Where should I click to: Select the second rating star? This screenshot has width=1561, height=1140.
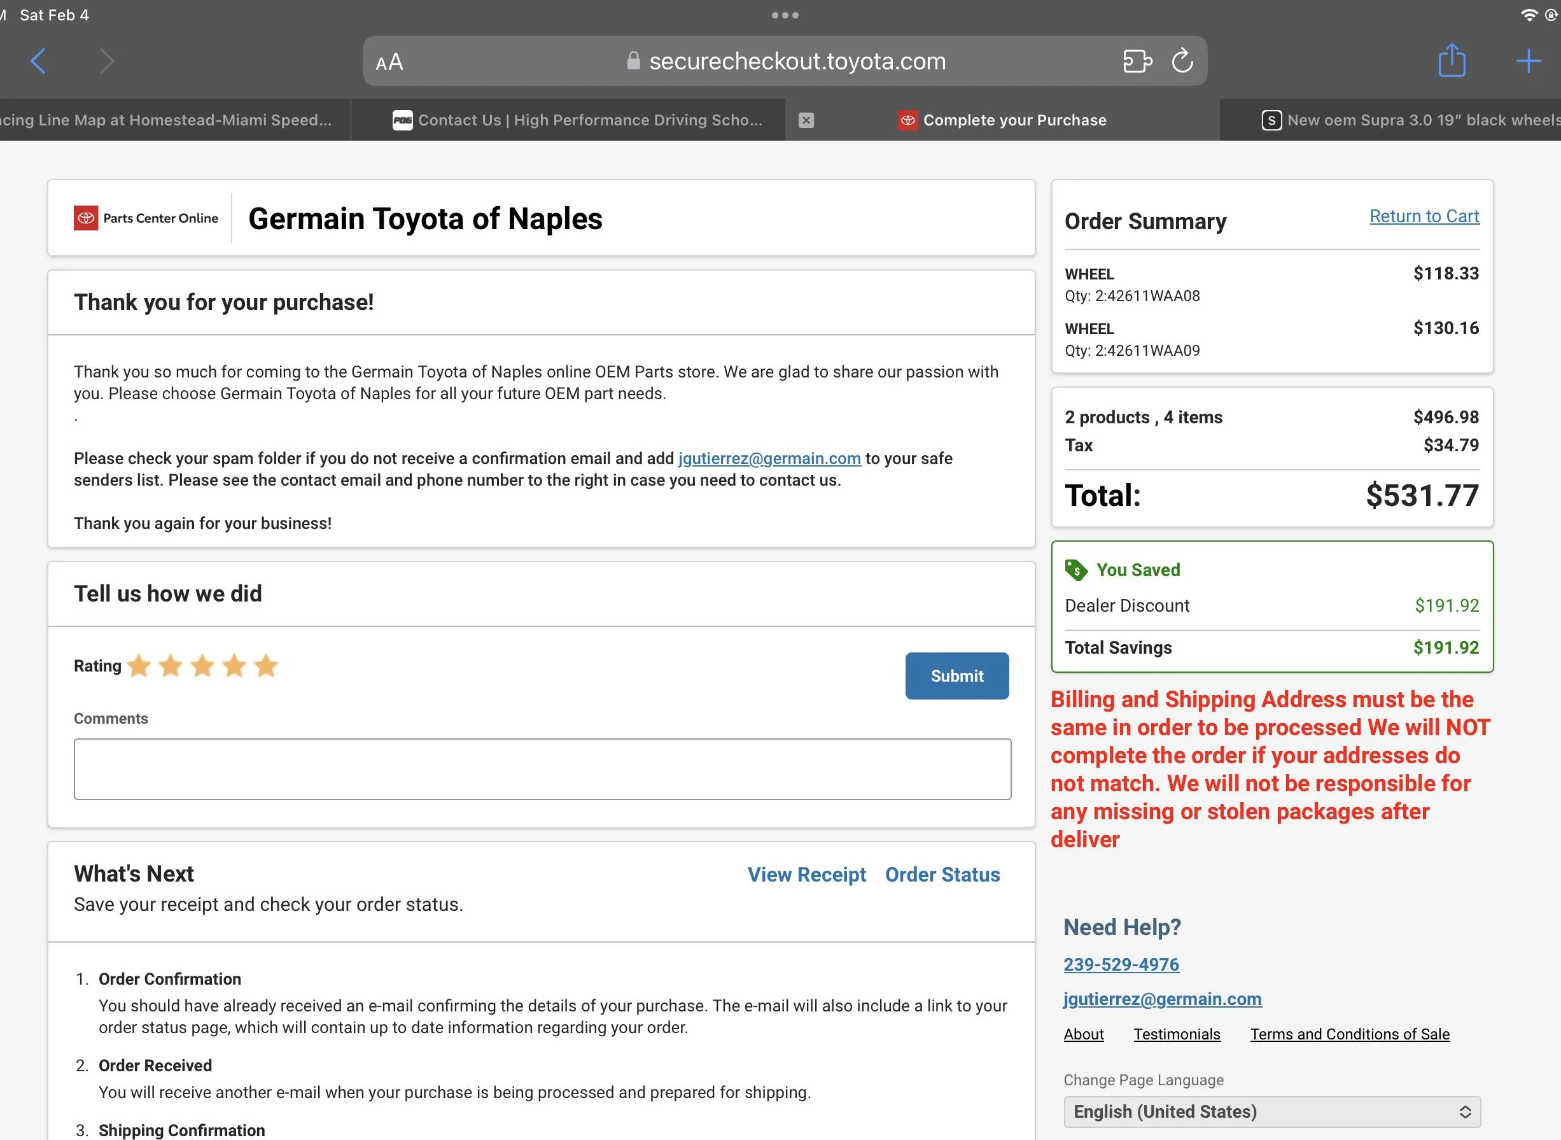click(x=171, y=666)
